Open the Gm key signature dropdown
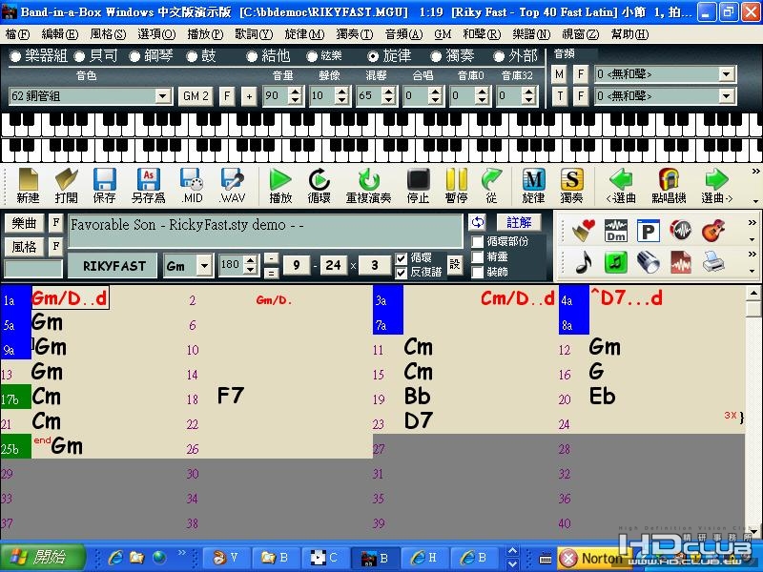 click(x=204, y=266)
